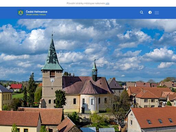Open the search magnifier icon
Image resolution: width=176 pixels, height=132 pixels.
coord(142,12)
